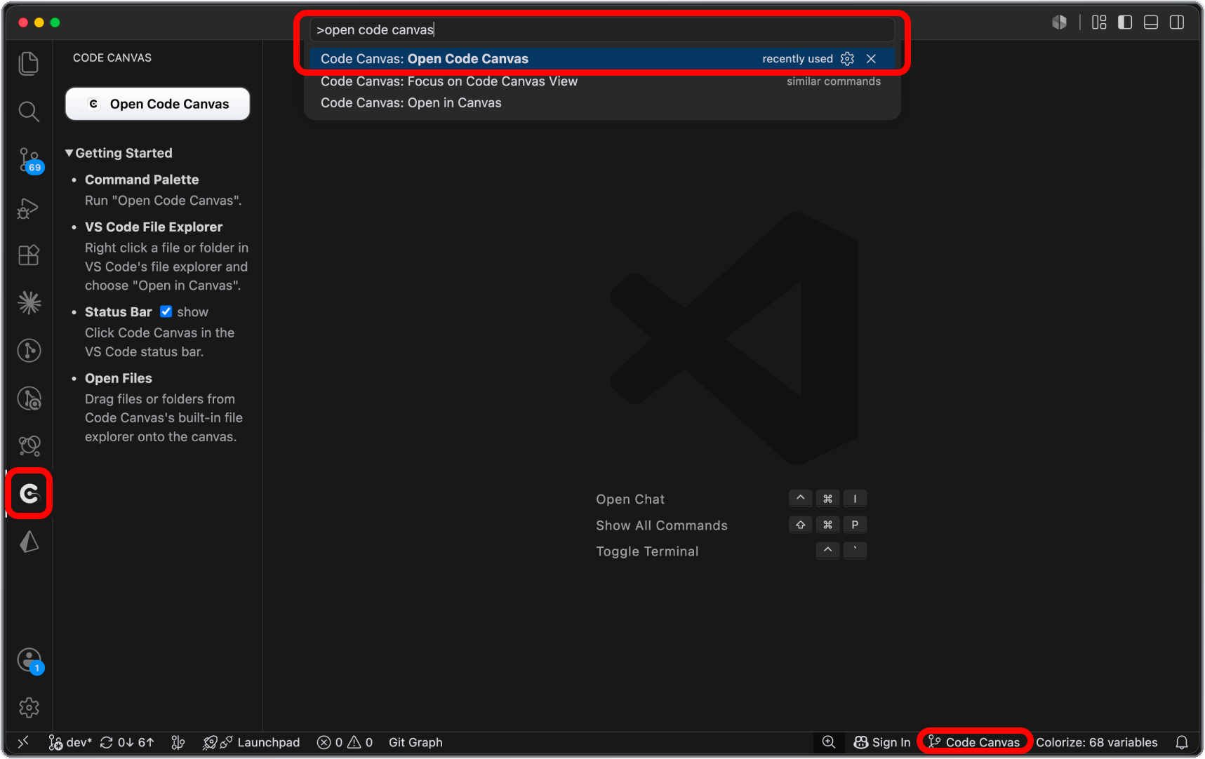
Task: Select the Code Canvas activity bar icon
Action: [29, 494]
